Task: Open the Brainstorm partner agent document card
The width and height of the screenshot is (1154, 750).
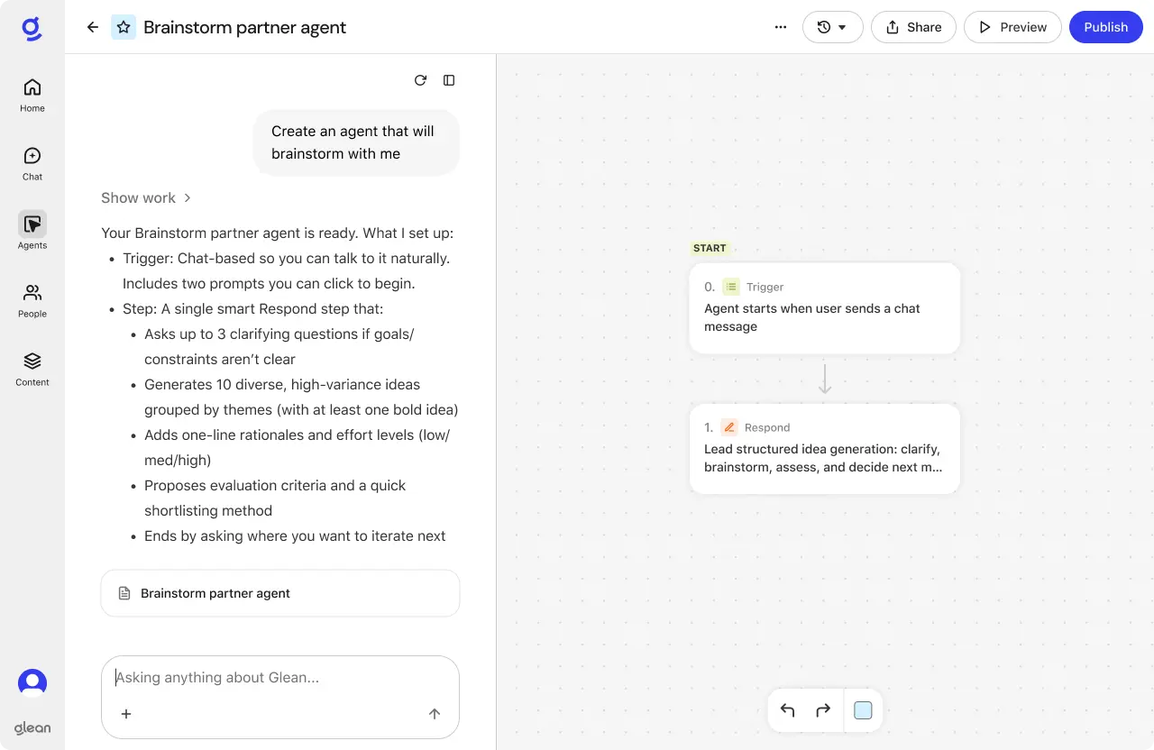Action: [x=280, y=593]
